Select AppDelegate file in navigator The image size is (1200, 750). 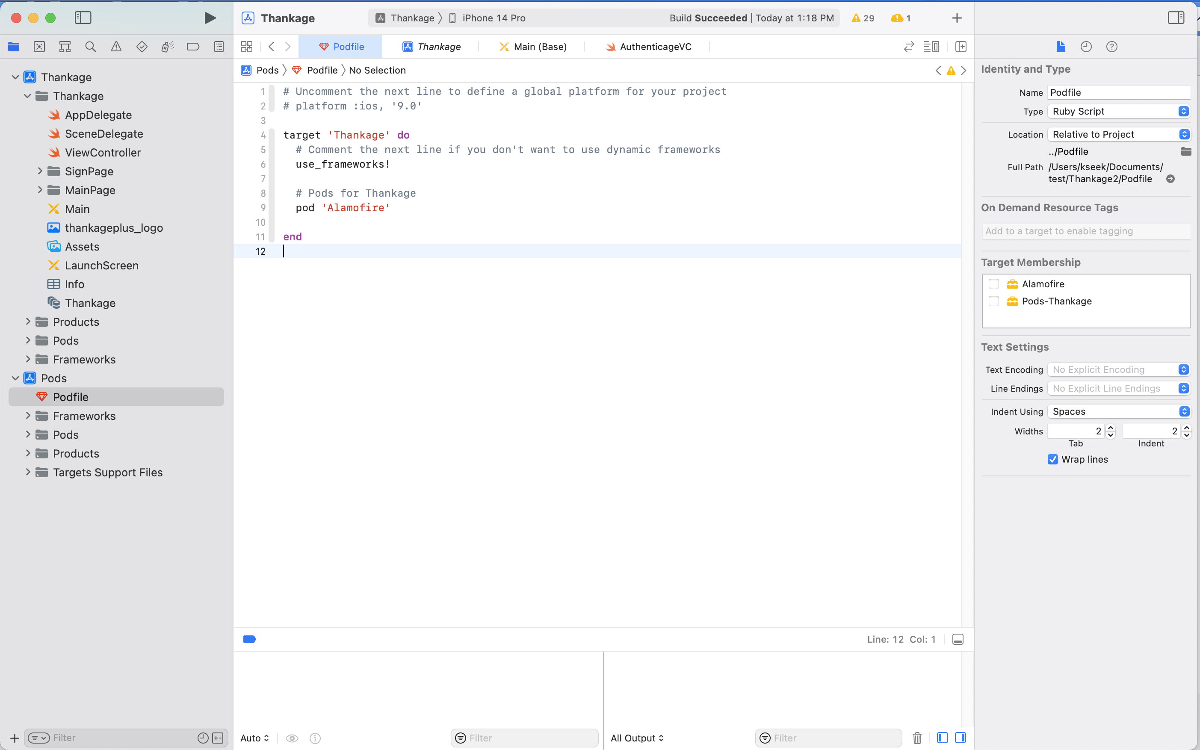[x=98, y=115]
